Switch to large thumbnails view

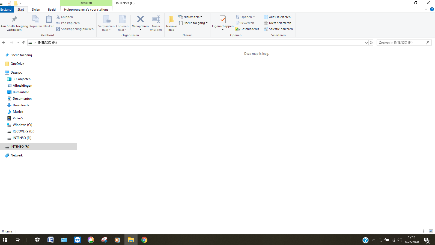click(431, 231)
